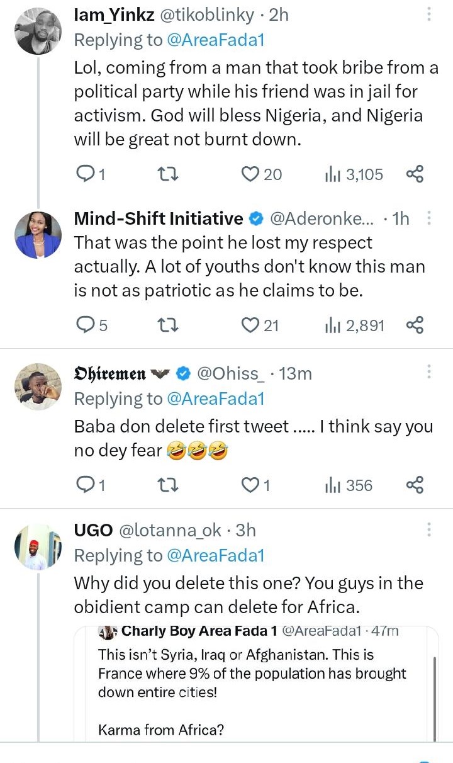This screenshot has height=763, width=453.
Task: Retweet Iam_Yinkz's bribe comment
Action: [167, 174]
